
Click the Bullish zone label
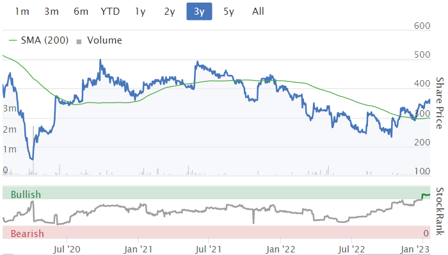tap(26, 195)
